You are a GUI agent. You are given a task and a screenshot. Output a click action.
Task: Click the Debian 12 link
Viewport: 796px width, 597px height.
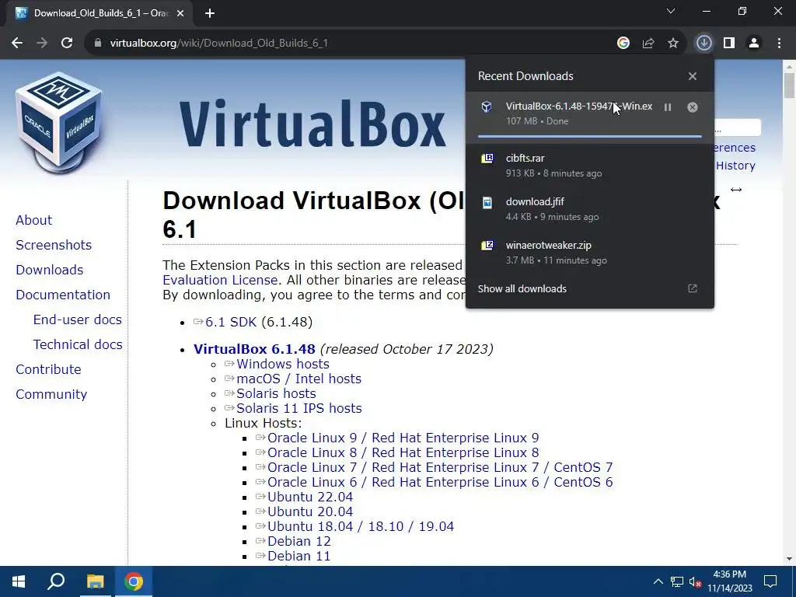tap(299, 541)
